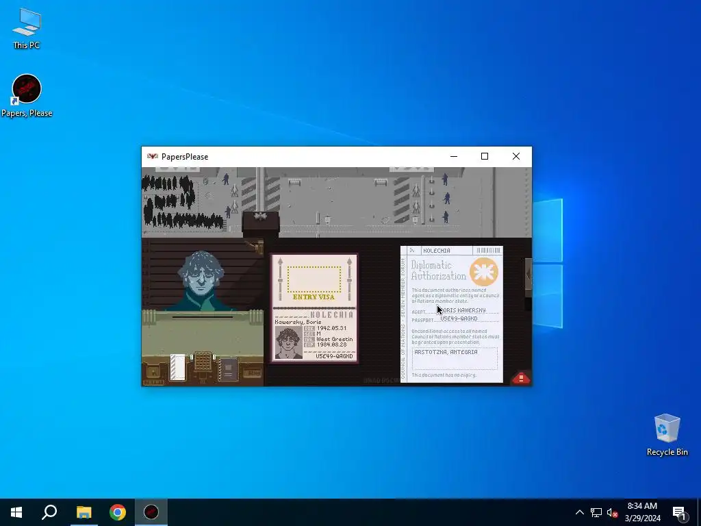Screen dimensions: 701x526
Task: Click the passport photo of Boris
Action: point(288,342)
